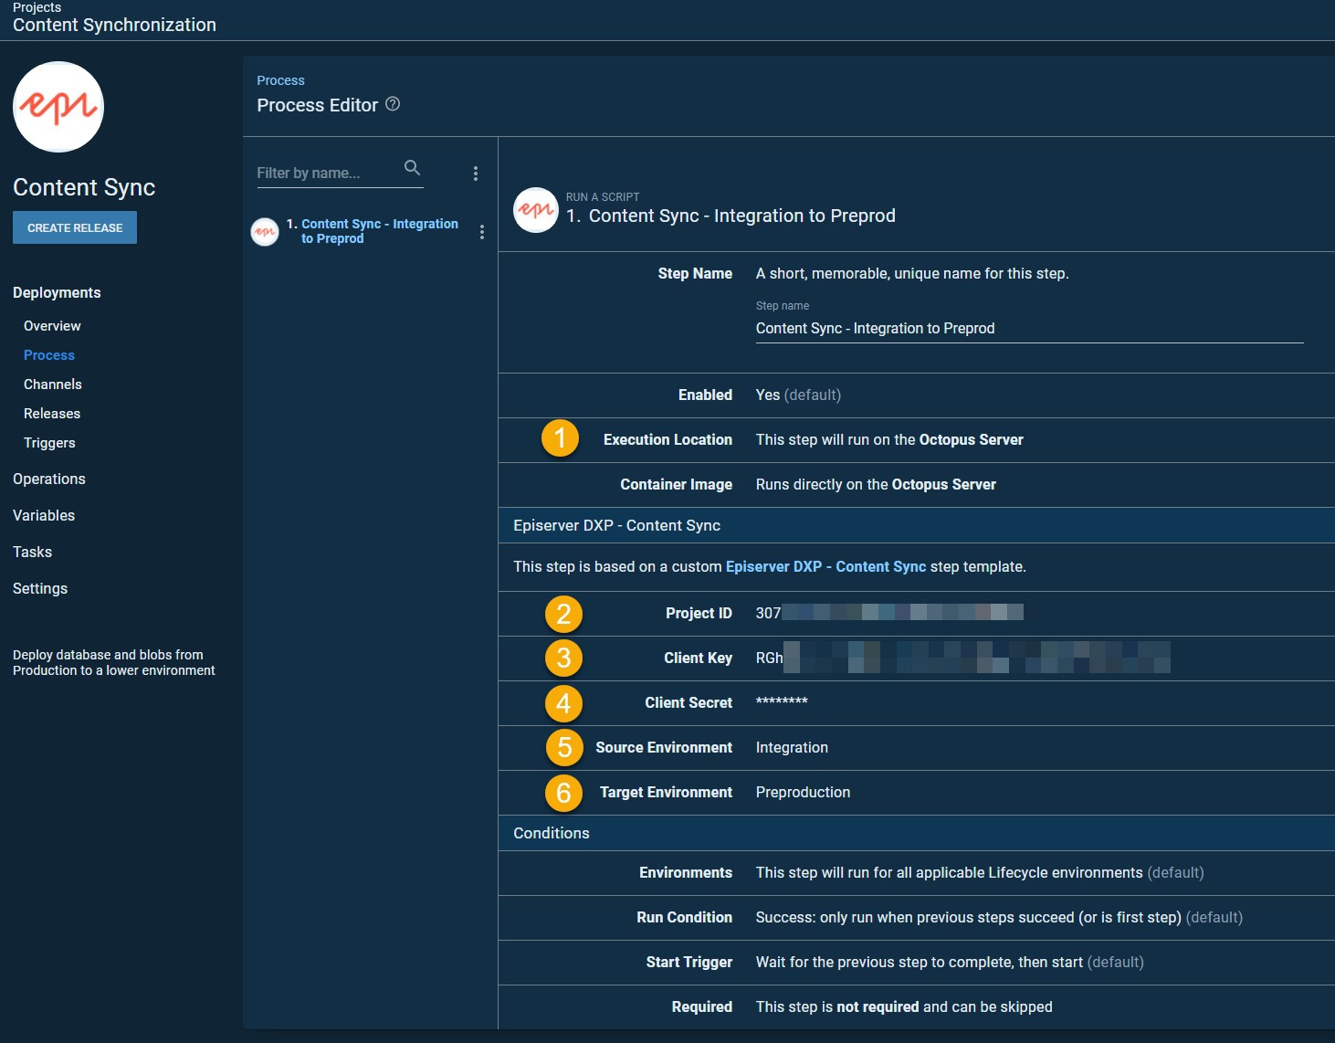Go to the Overview page

click(52, 326)
